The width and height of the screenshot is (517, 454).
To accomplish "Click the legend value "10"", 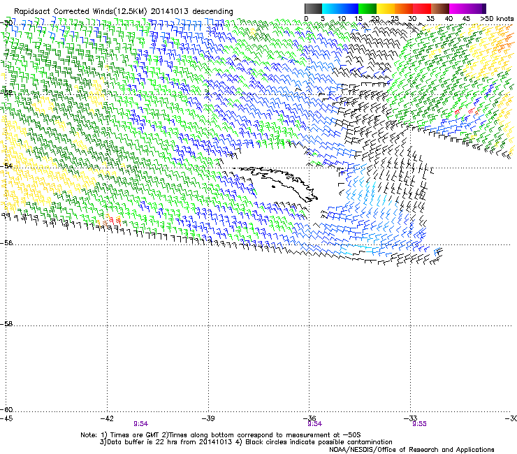I will click(342, 19).
